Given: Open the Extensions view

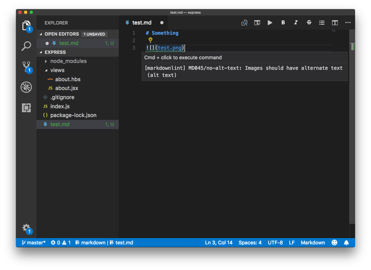Looking at the screenshot, I should [26, 108].
